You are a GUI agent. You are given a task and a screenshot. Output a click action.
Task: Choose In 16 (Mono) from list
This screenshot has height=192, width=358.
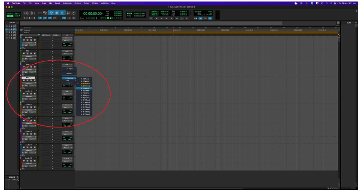pyautogui.click(x=84, y=114)
